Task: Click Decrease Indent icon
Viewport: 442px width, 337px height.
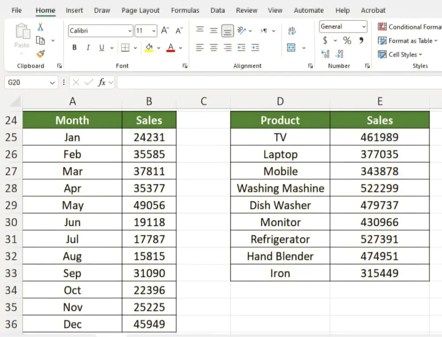Action: pos(241,48)
